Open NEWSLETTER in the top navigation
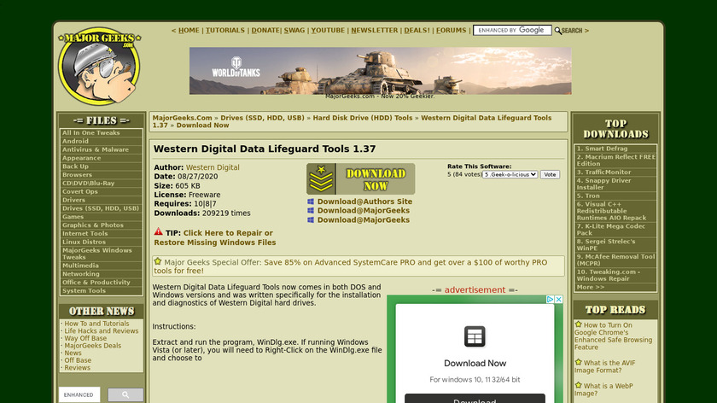 [x=375, y=30]
